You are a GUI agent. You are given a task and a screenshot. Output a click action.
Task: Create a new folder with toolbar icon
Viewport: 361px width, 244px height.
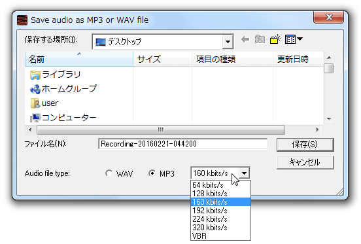coord(275,39)
